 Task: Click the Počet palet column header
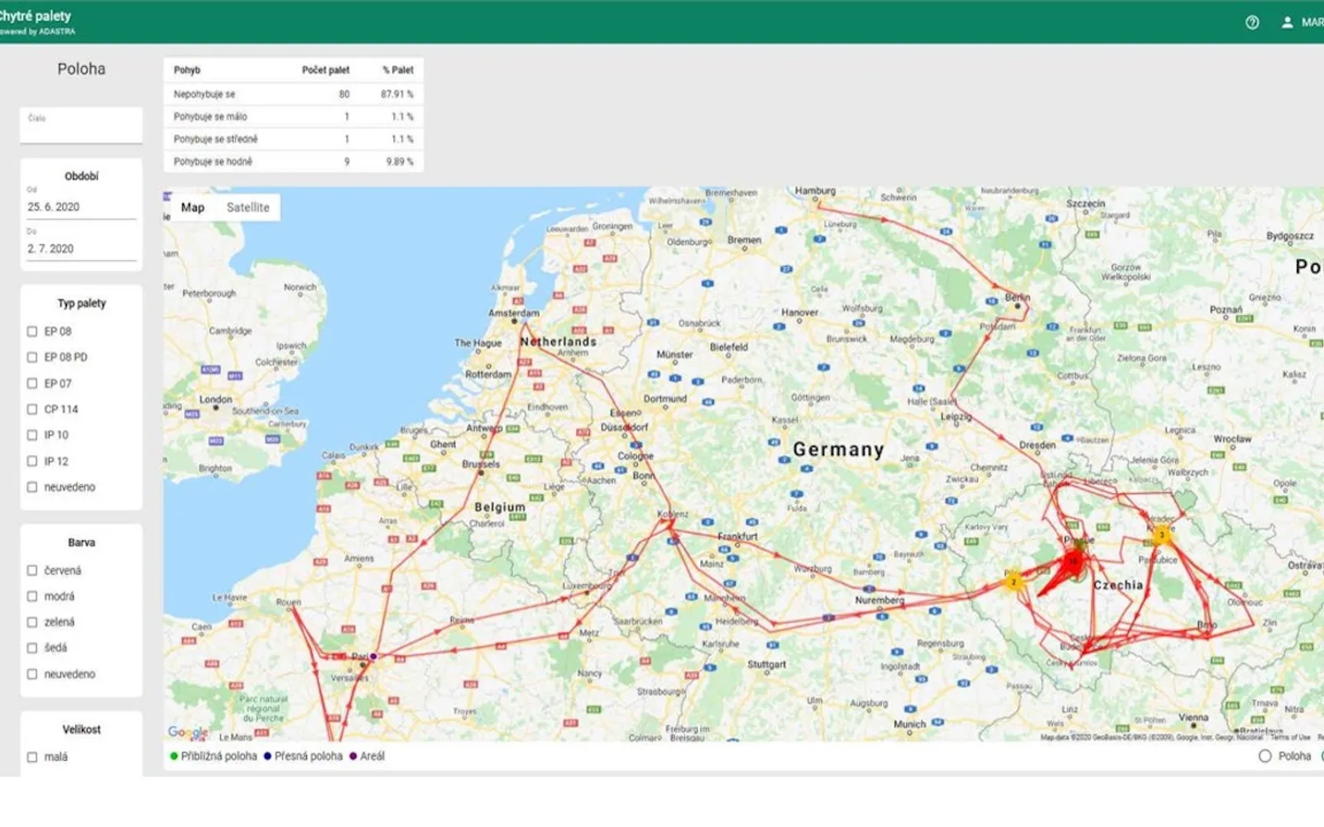(325, 70)
